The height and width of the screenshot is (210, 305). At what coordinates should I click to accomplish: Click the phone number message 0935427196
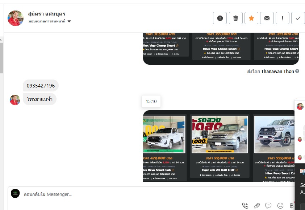click(x=41, y=86)
